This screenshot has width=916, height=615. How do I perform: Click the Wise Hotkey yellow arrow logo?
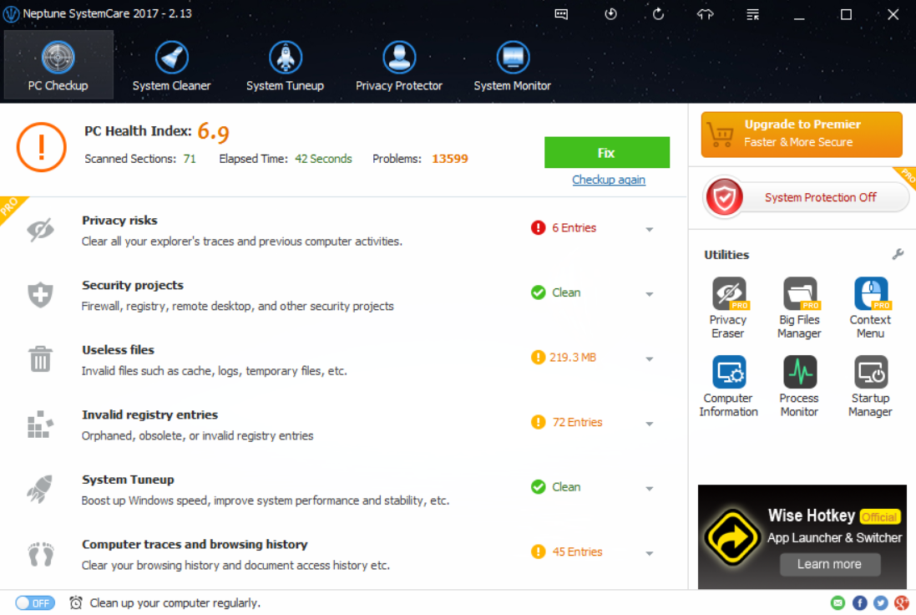click(732, 536)
